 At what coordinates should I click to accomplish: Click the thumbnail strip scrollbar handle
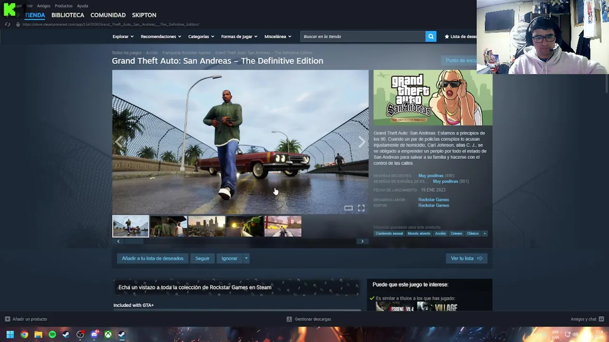pyautogui.click(x=134, y=241)
